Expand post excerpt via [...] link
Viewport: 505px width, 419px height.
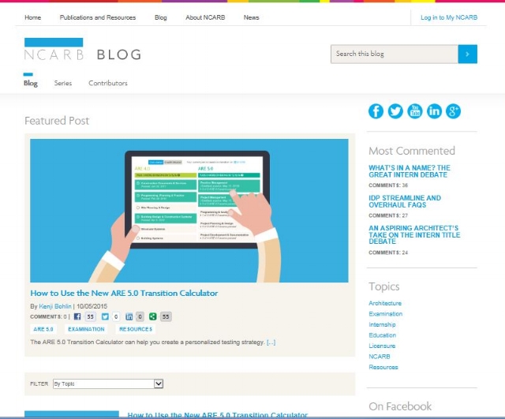click(271, 342)
